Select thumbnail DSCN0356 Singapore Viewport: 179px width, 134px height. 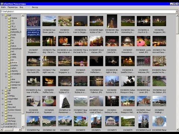(x=159, y=21)
